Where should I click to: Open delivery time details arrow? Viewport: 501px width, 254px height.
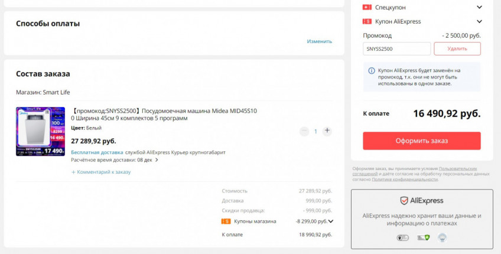pyautogui.click(x=157, y=159)
